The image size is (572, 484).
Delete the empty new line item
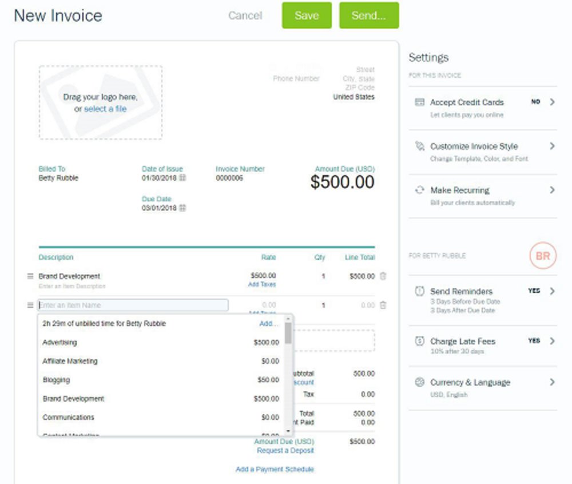pos(383,305)
